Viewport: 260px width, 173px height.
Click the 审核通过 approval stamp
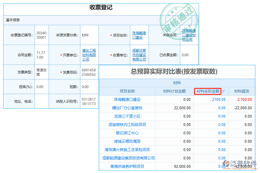pyautogui.click(x=179, y=18)
